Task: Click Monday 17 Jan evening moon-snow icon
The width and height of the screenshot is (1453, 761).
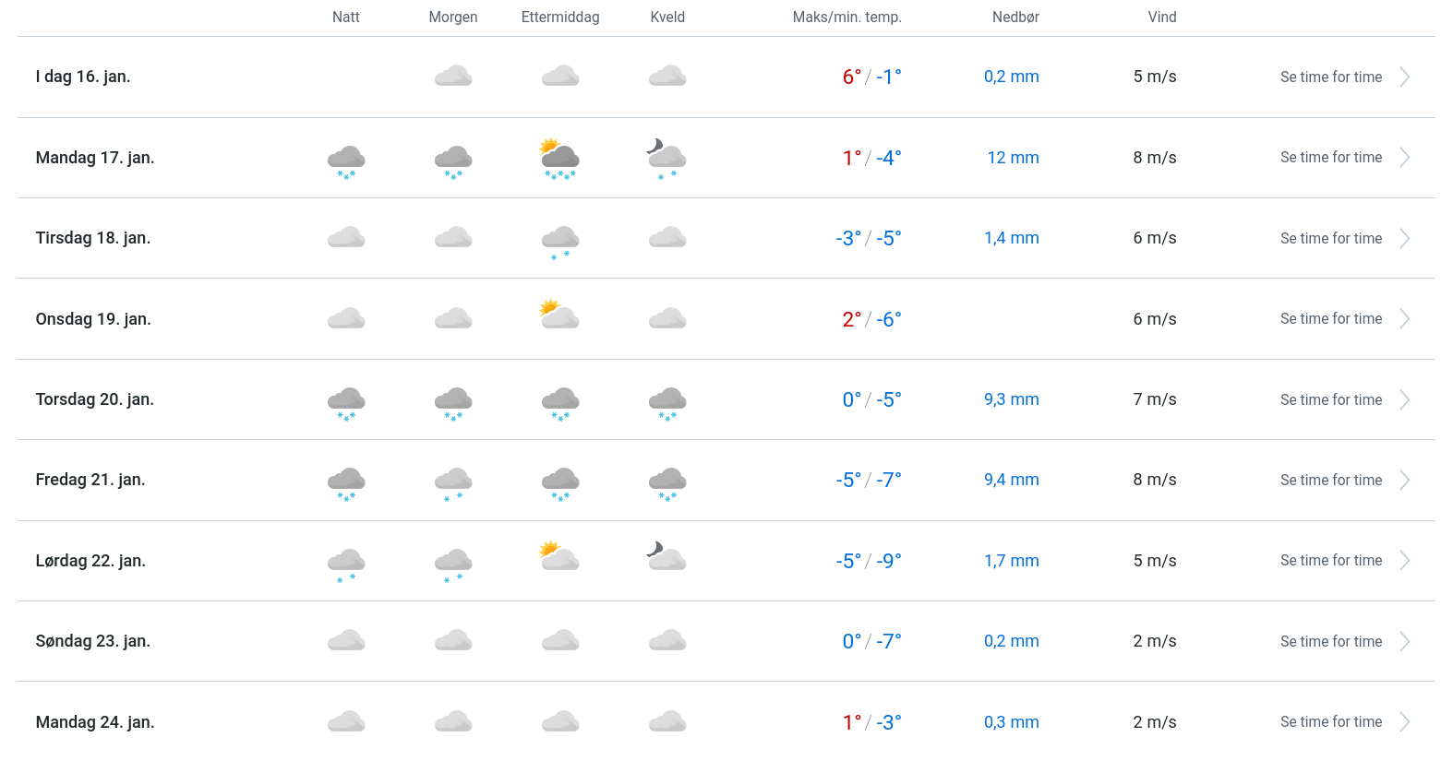Action: click(666, 158)
